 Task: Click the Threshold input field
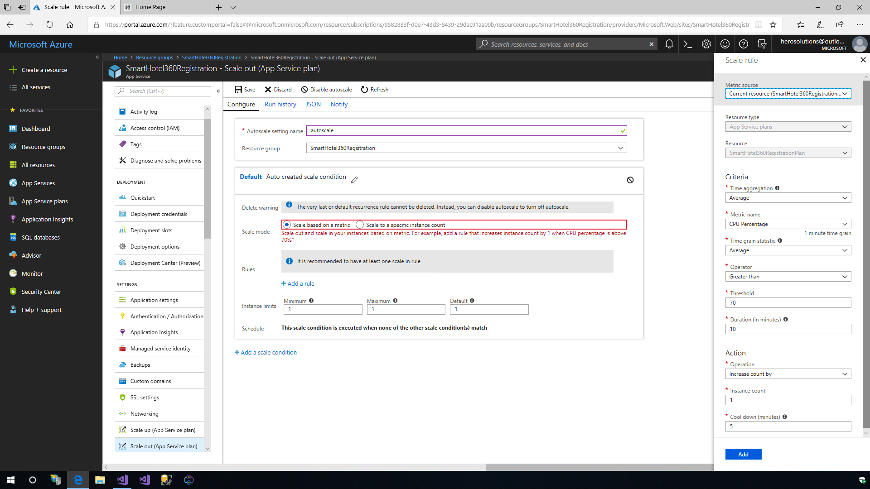788,303
